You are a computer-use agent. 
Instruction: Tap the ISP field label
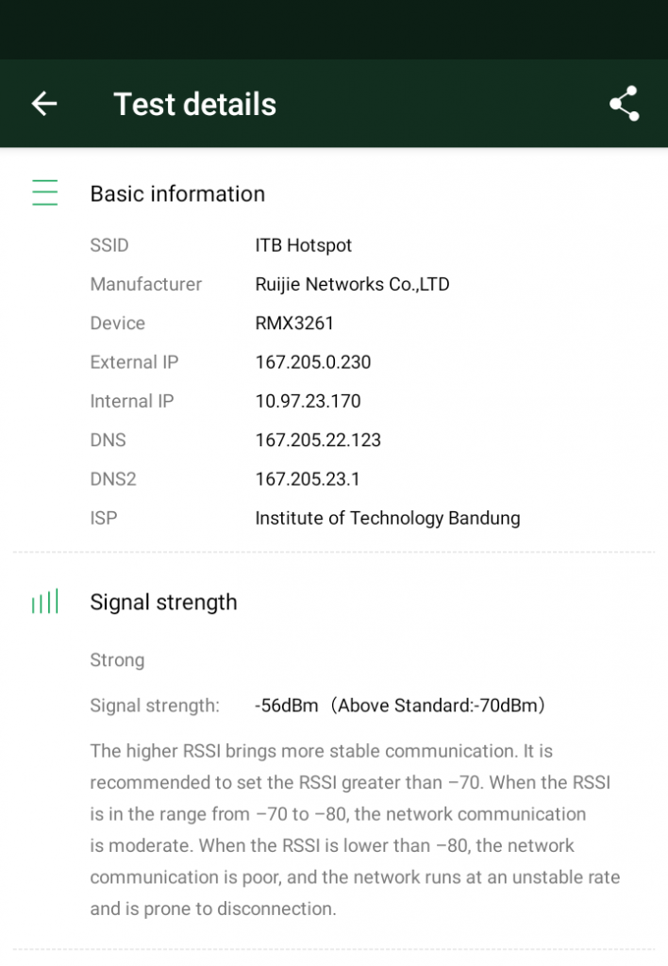click(104, 518)
